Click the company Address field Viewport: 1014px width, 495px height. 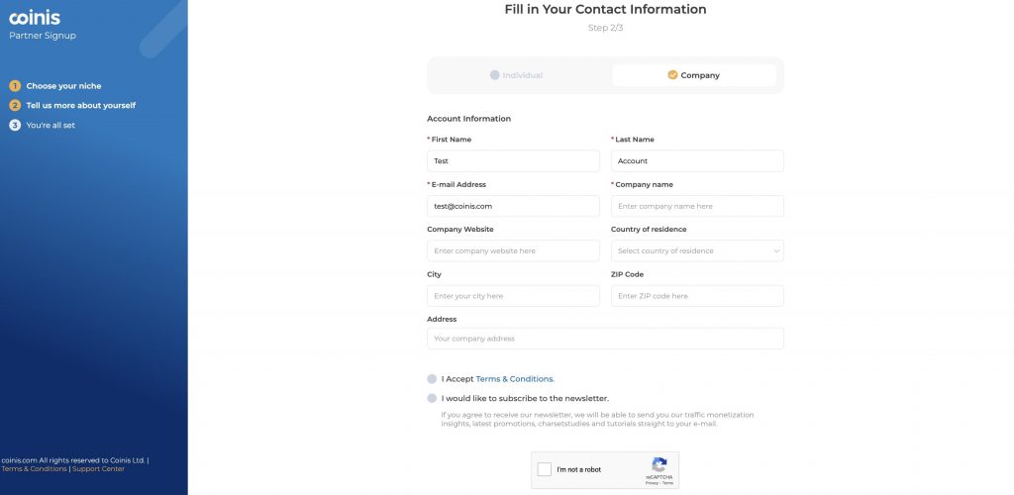(x=605, y=339)
